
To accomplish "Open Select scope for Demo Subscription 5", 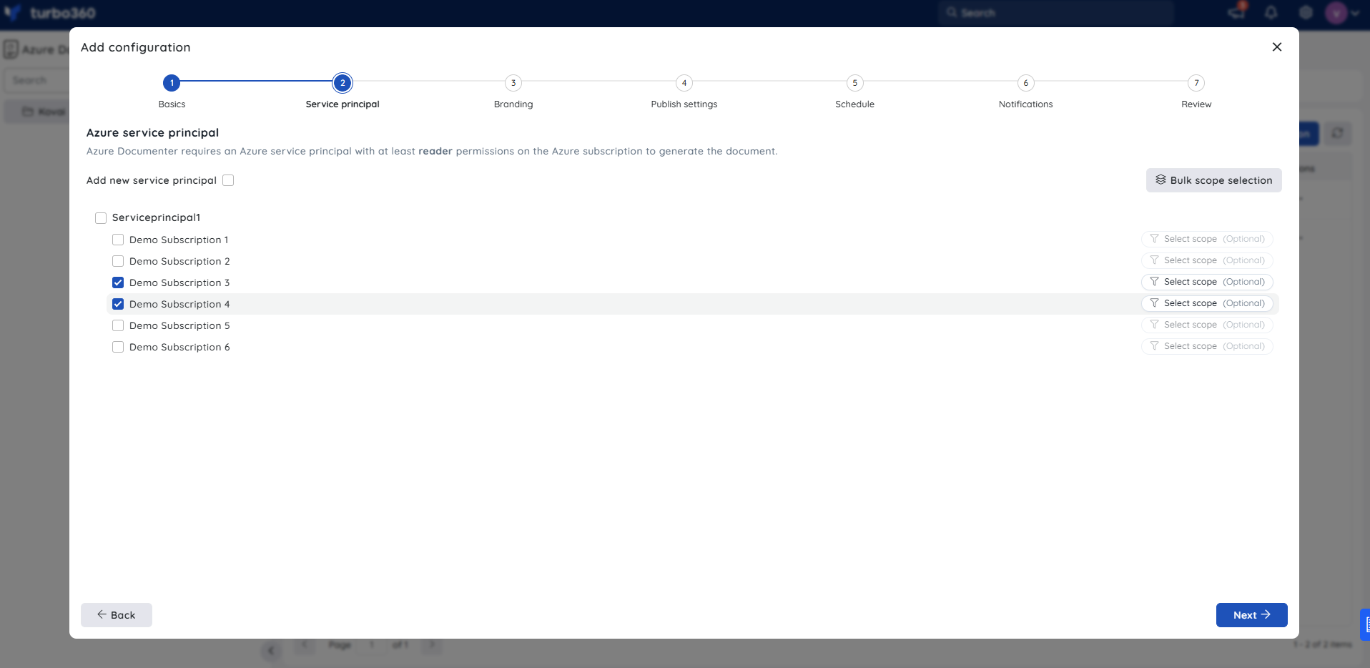I will pos(1207,325).
